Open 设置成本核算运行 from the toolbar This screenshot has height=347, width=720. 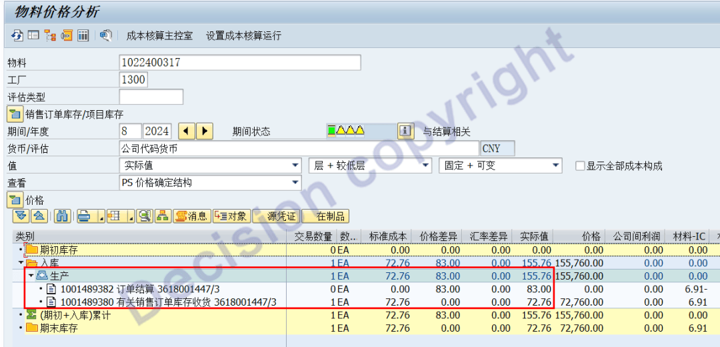[243, 35]
